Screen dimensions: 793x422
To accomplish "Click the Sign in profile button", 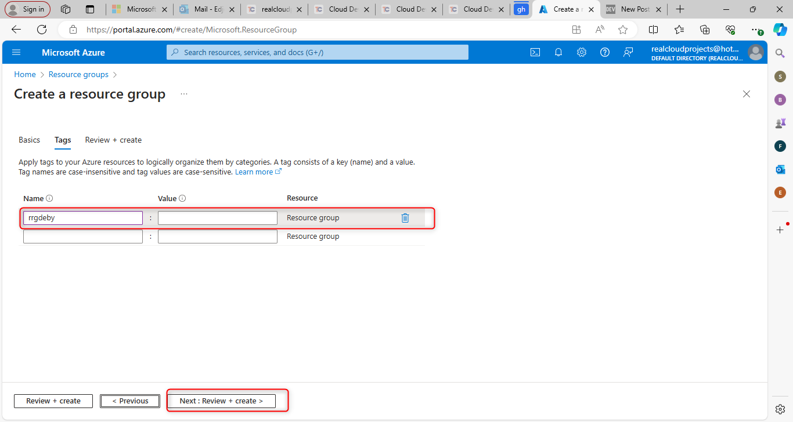I will 28,9.
